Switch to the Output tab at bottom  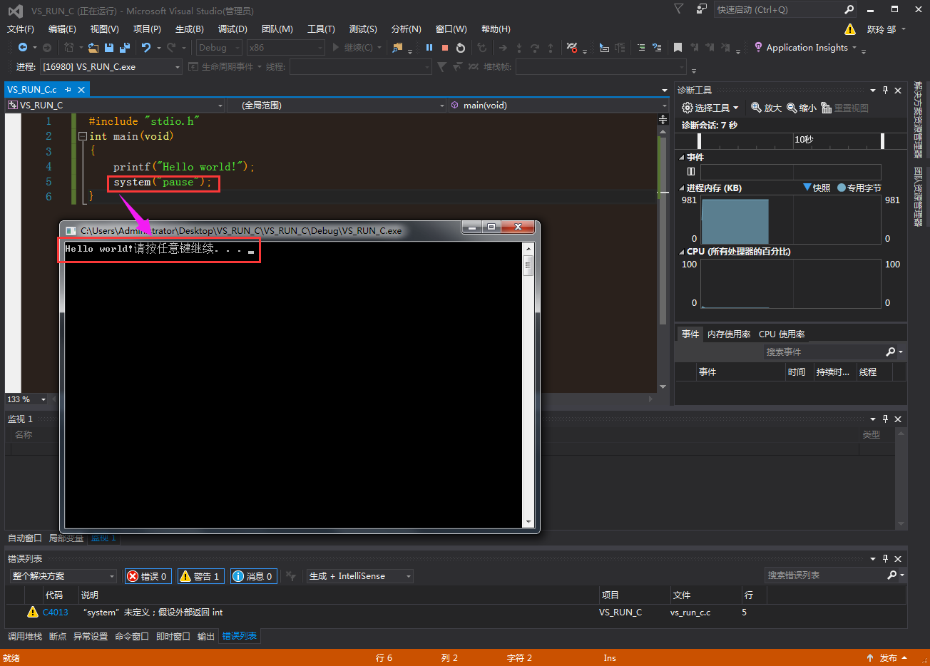[206, 637]
